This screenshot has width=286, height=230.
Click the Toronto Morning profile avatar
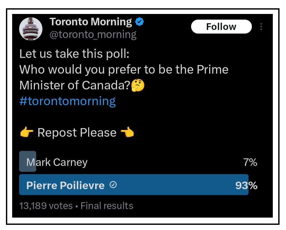point(31,29)
